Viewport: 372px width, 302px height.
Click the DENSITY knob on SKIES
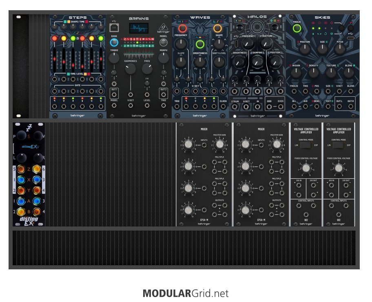click(x=313, y=73)
